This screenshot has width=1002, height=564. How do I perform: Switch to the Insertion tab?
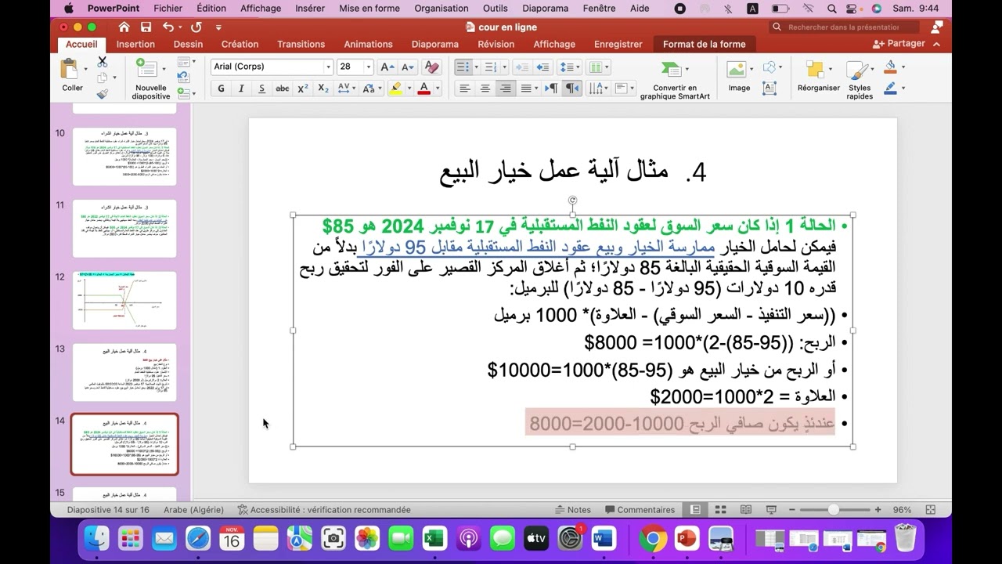[x=135, y=44]
